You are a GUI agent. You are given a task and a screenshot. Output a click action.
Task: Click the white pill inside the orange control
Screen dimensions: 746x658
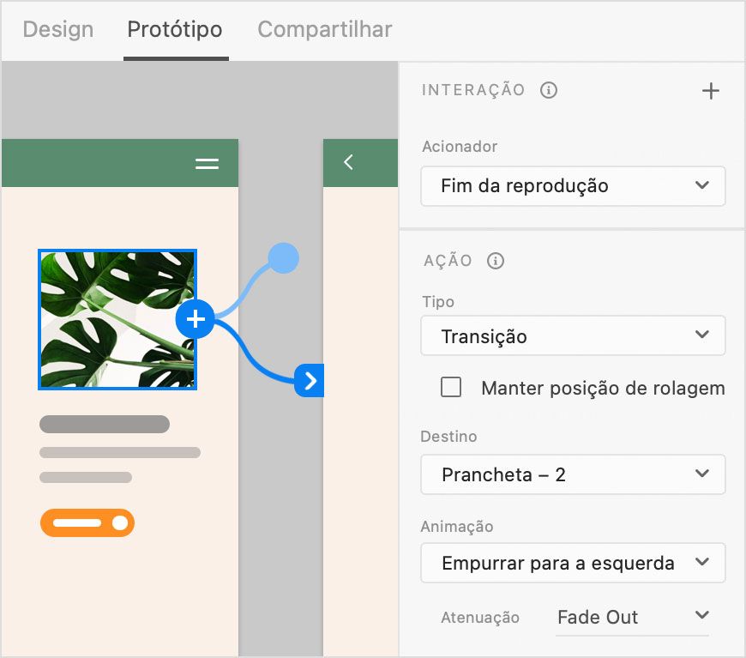pyautogui.click(x=75, y=522)
